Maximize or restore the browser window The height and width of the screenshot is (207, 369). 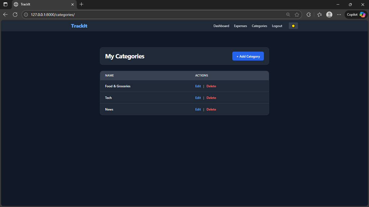pos(350,4)
